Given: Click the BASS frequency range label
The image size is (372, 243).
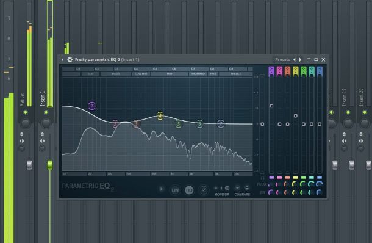Looking at the screenshot, I should tap(116, 74).
